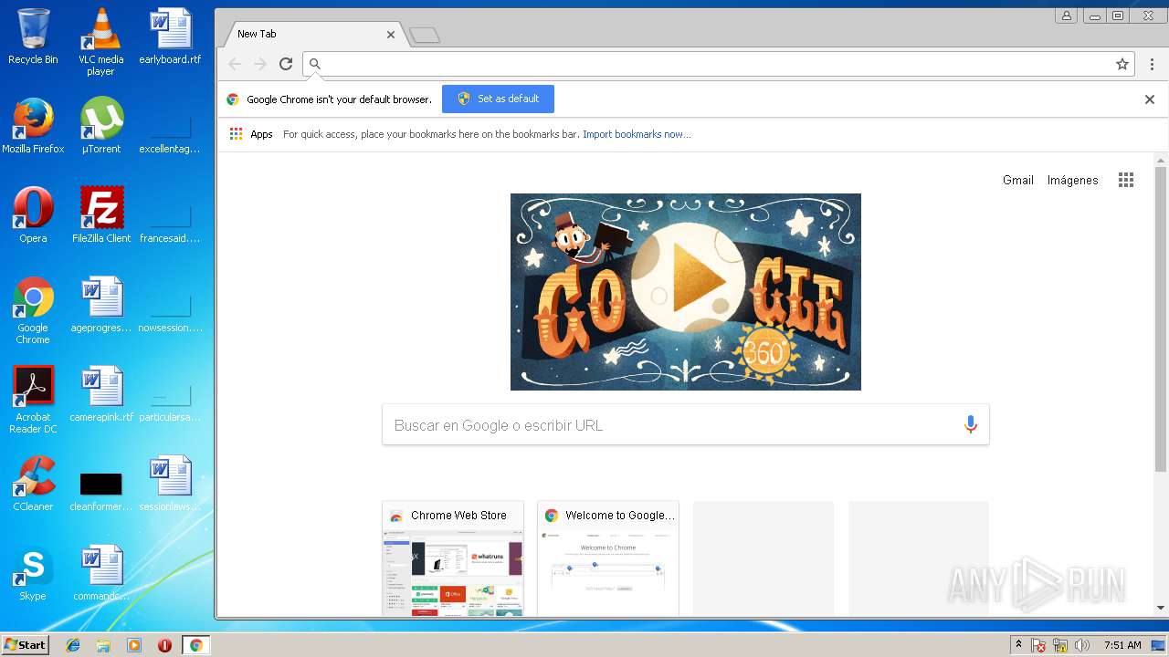Click the Opera taskbar icon
Image resolution: width=1169 pixels, height=657 pixels.
[x=164, y=645]
